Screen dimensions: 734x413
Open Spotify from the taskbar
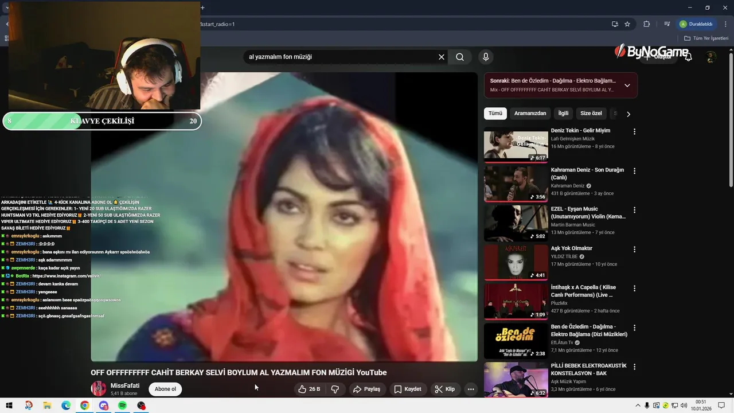[x=122, y=406]
